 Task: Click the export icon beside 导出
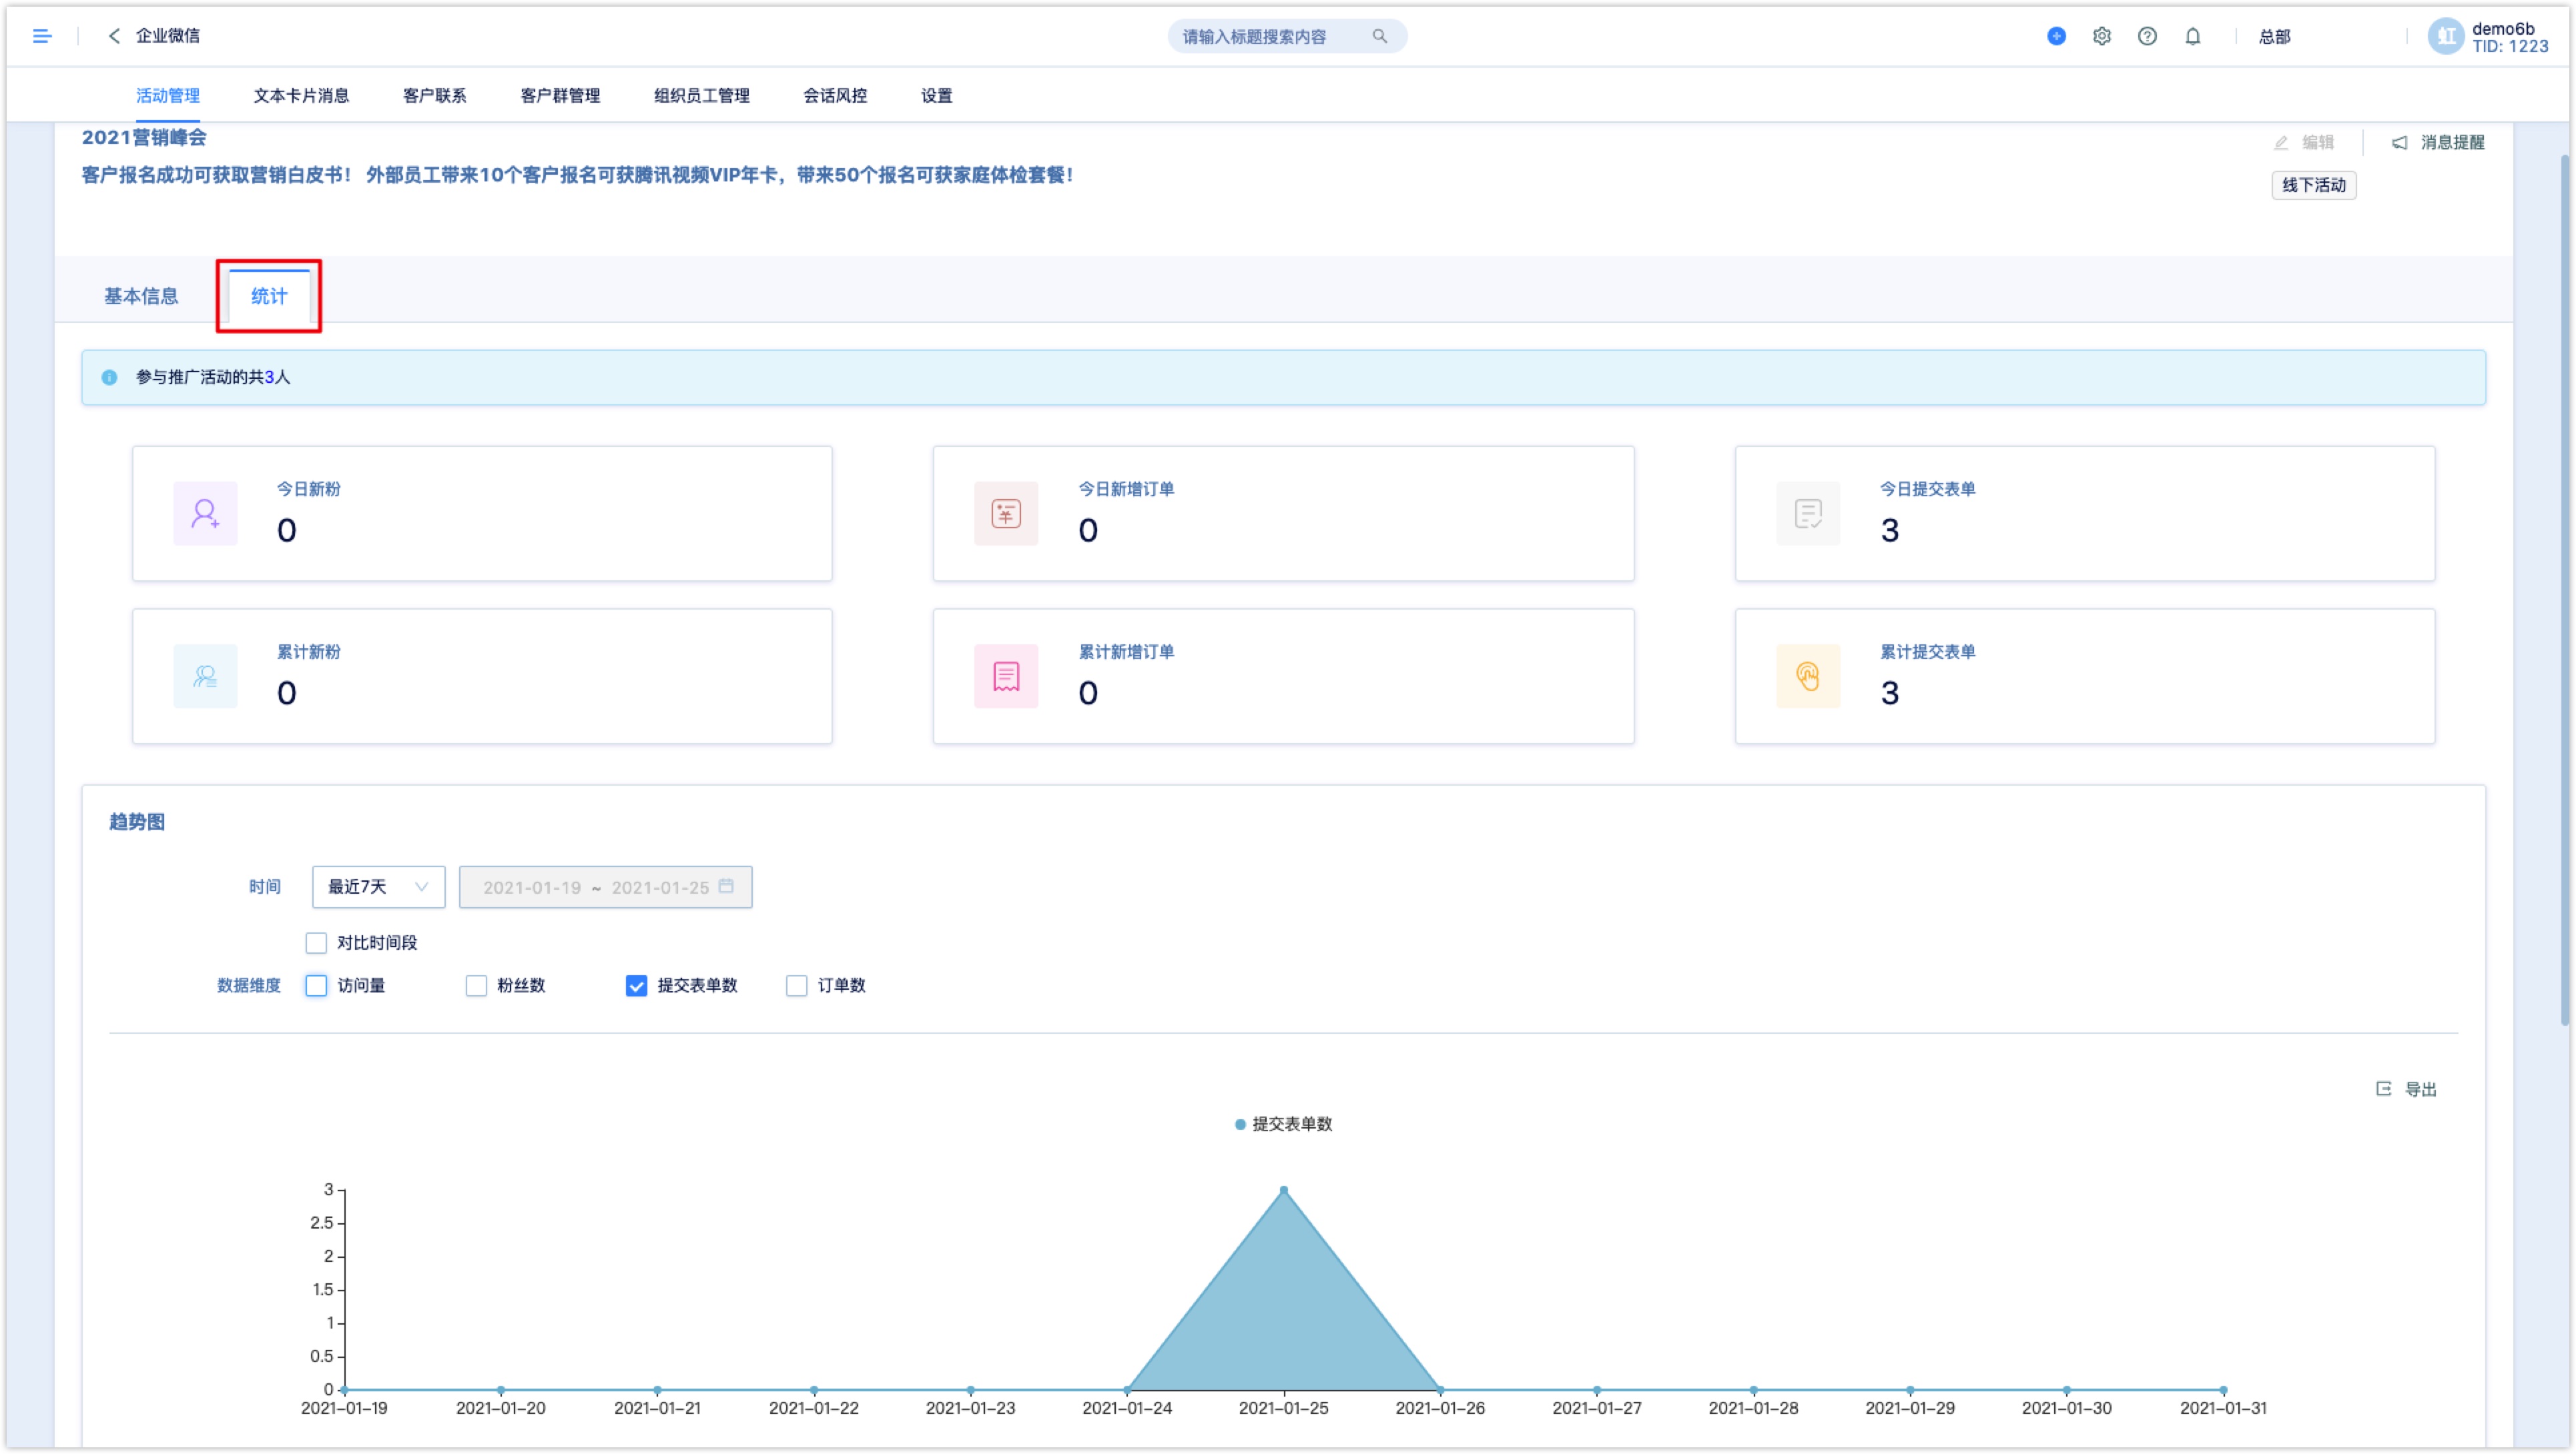tap(2383, 1089)
